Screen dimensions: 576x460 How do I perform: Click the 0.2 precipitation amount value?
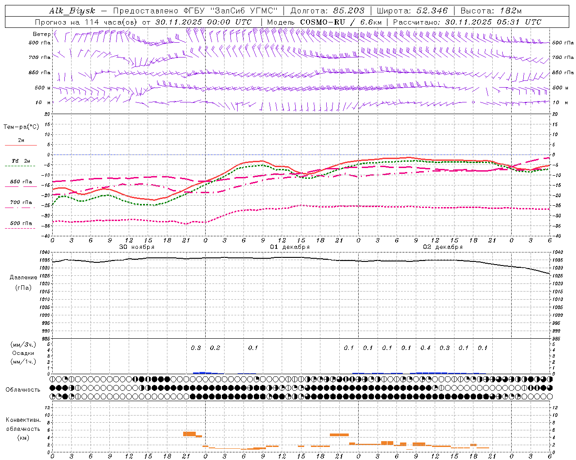point(215,348)
